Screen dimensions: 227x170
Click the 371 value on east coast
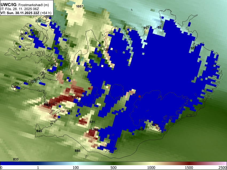pos(193,48)
